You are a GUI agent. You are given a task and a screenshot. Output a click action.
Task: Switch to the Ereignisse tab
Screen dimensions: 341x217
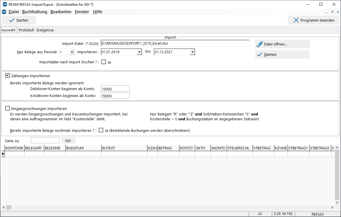[45, 30]
